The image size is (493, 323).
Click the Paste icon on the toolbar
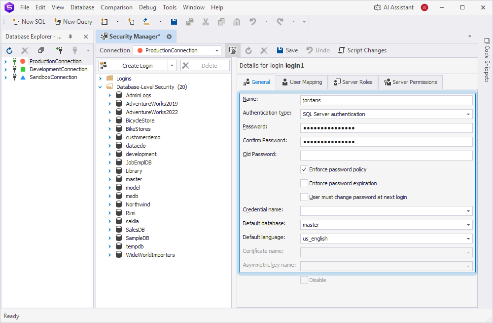pyautogui.click(x=236, y=22)
